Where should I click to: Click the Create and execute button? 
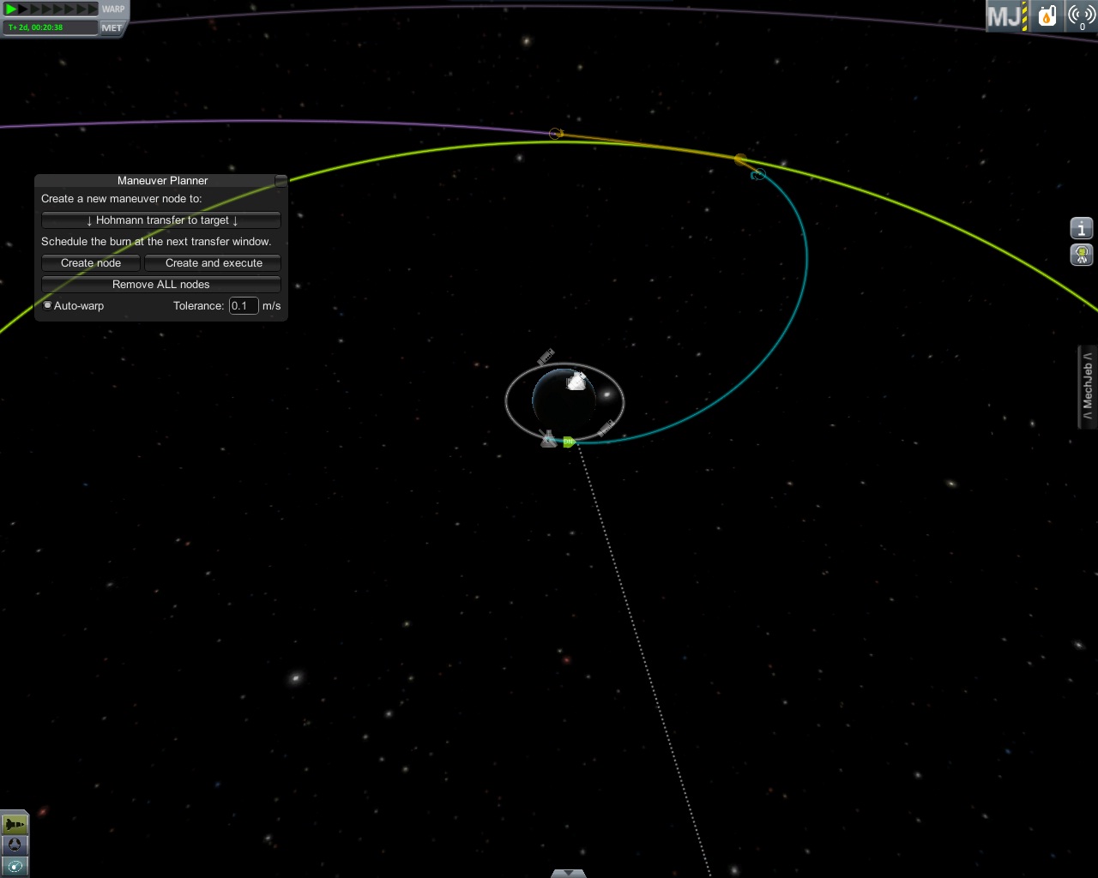coord(214,262)
